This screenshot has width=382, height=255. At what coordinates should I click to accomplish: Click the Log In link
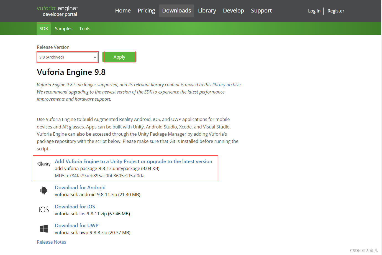coord(314,11)
